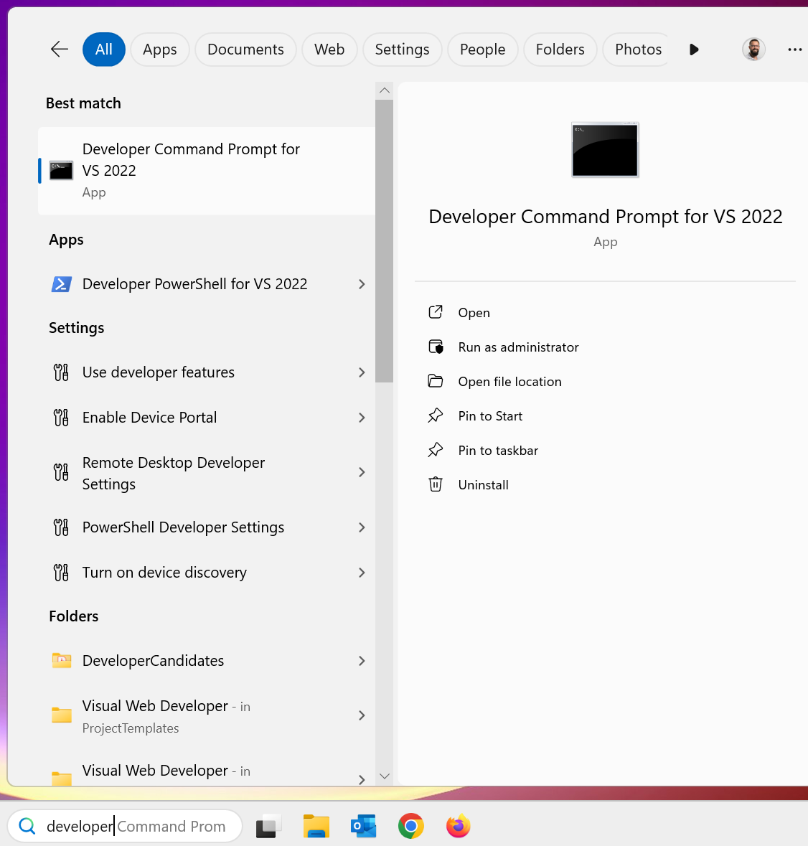The image size is (808, 846).
Task: Select the Settings filter tab
Action: pos(402,50)
